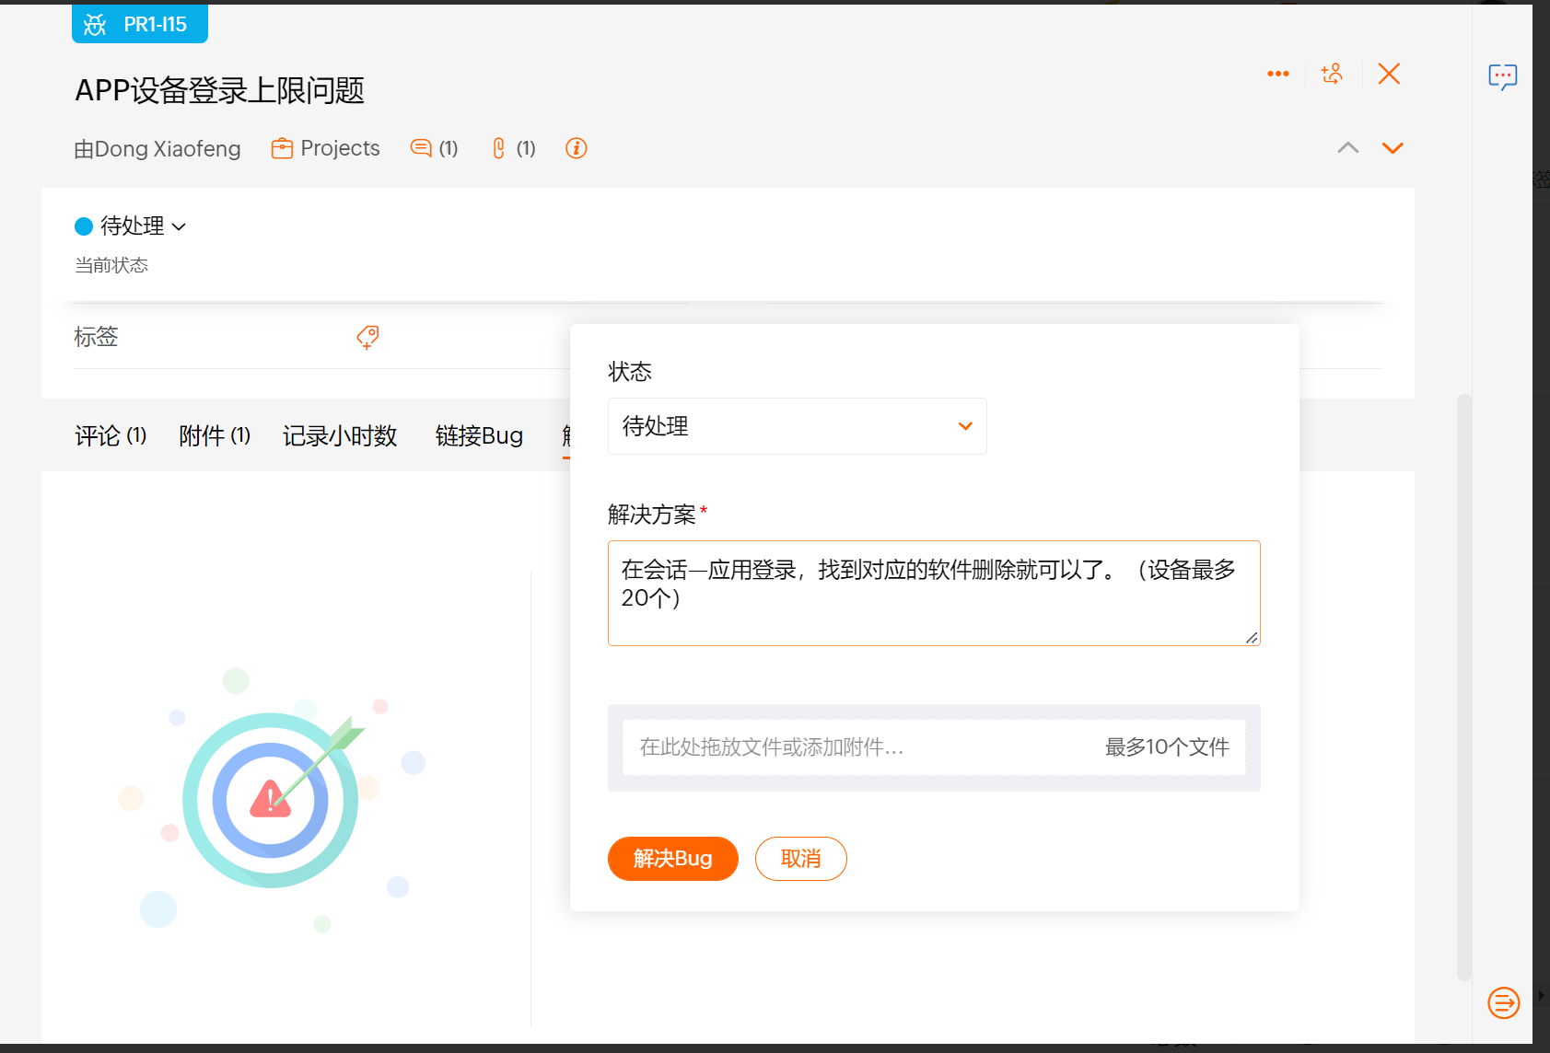
Task: Expand the 待处理 current status dropdown
Action: (x=132, y=226)
